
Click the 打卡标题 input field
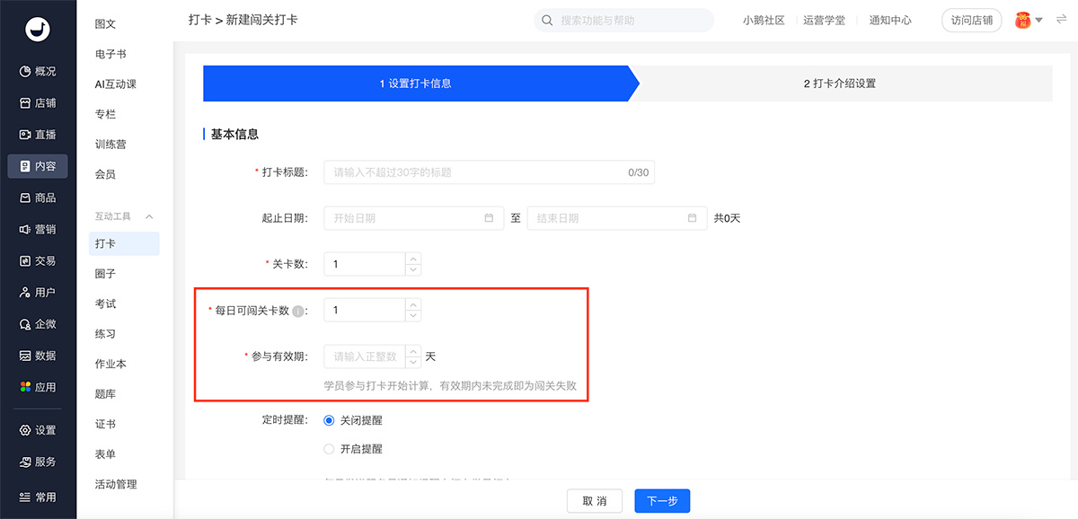476,172
